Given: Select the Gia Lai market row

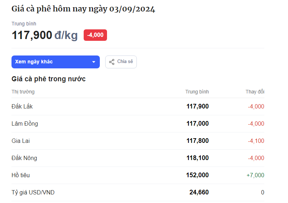Looking at the screenshot, I should [x=138, y=141].
